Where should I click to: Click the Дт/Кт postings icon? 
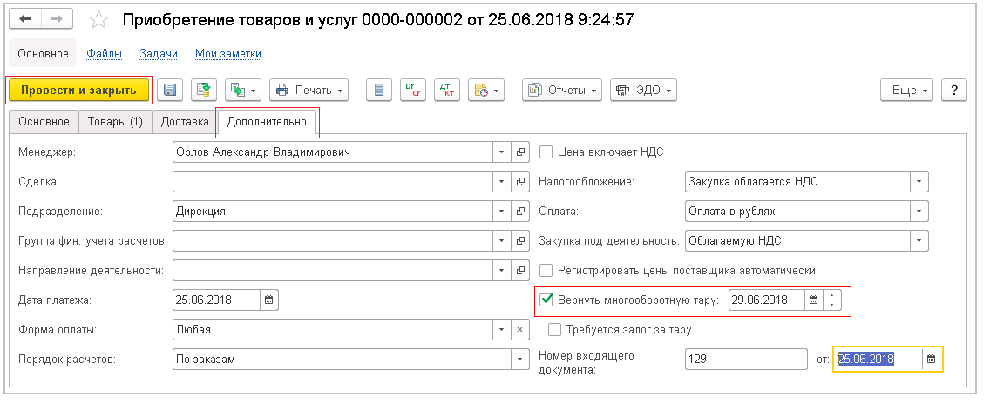445,90
